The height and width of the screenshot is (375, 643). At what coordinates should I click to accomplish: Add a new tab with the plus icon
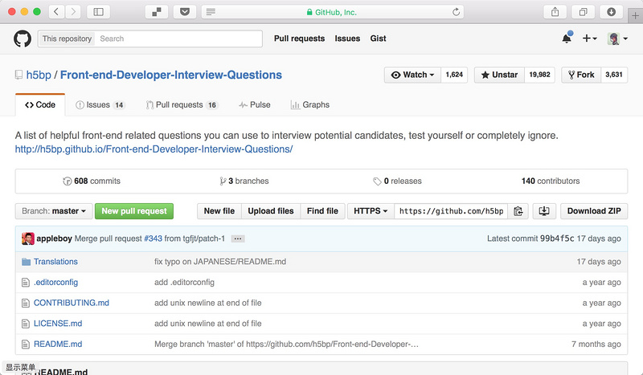click(635, 15)
